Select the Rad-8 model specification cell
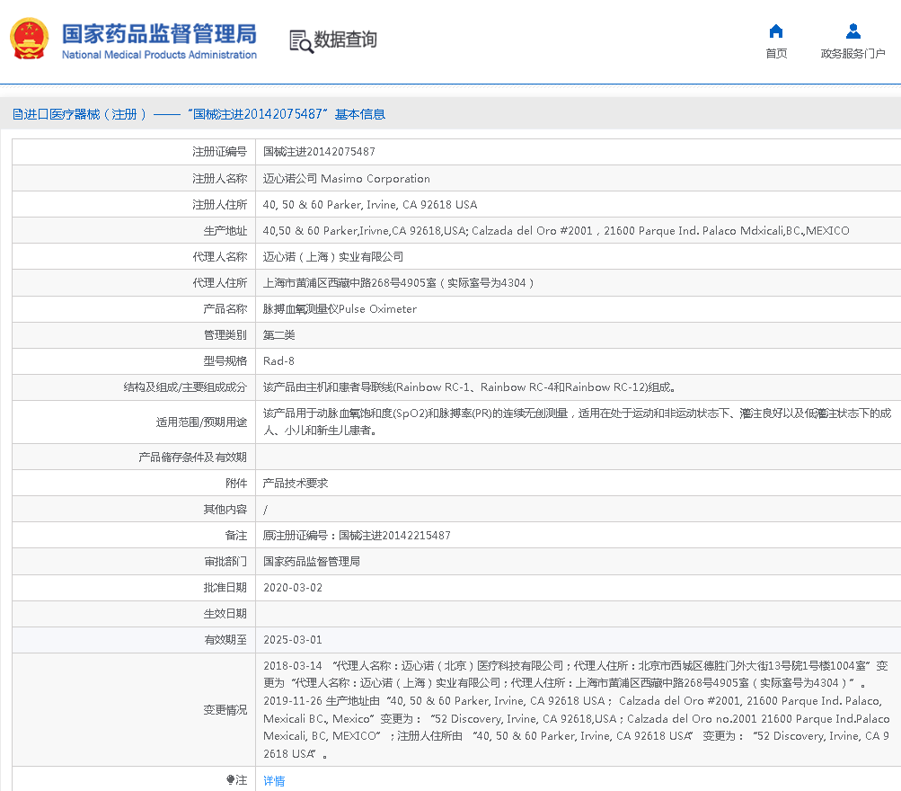Image resolution: width=901 pixels, height=791 pixels. click(x=278, y=360)
